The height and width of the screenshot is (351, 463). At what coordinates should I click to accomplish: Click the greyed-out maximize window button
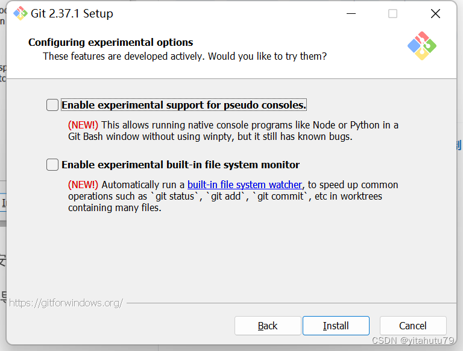click(392, 13)
